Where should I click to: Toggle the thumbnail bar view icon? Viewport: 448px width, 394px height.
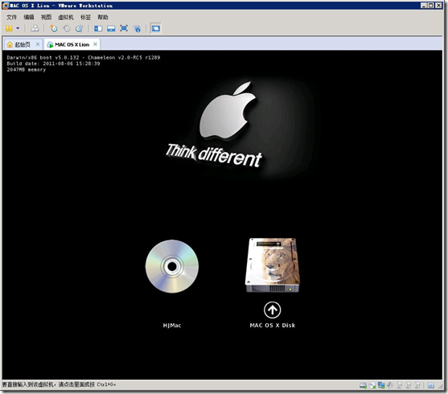tap(111, 28)
